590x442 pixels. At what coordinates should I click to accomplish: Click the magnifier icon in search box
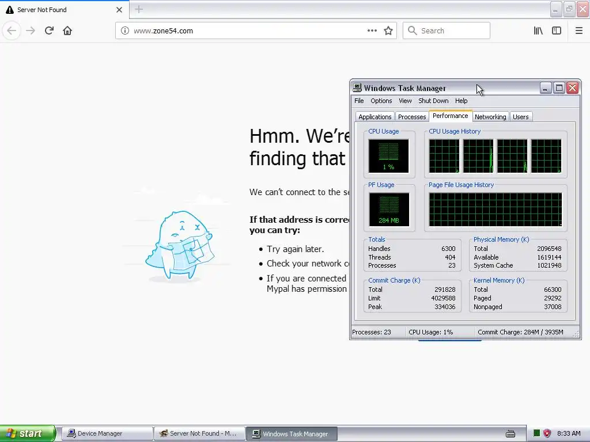tap(413, 31)
